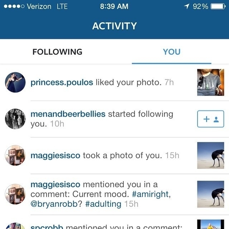This screenshot has width=229, height=229.
Task: Select the You tab
Action: coord(171,52)
